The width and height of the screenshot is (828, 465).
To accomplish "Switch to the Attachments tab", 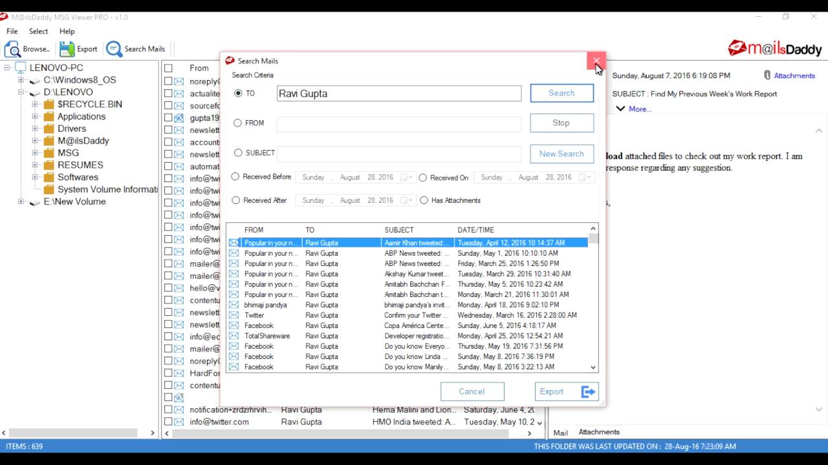I will (x=599, y=432).
